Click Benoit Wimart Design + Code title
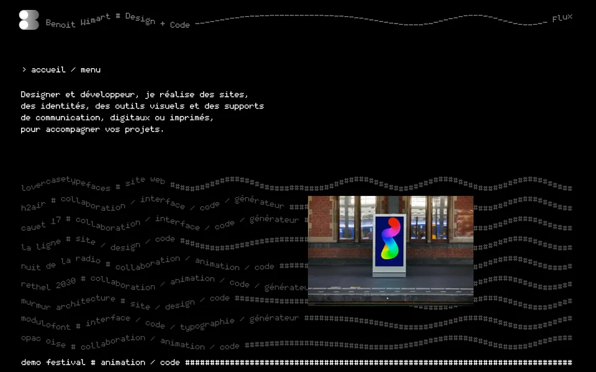Image resolution: width=596 pixels, height=372 pixels. click(117, 21)
